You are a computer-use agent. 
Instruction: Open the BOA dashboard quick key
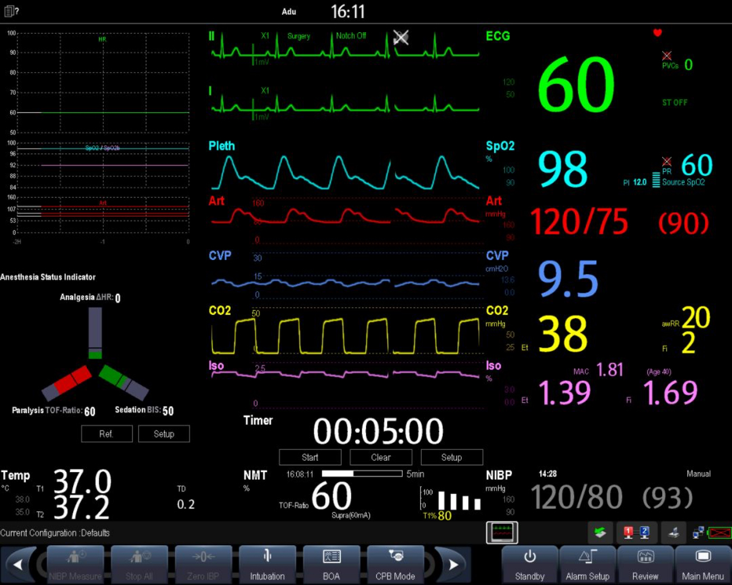tap(331, 564)
